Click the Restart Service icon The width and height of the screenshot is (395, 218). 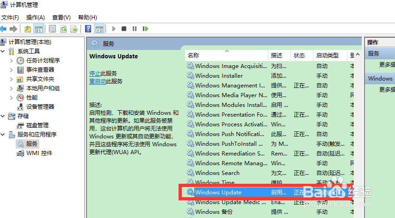point(145,29)
